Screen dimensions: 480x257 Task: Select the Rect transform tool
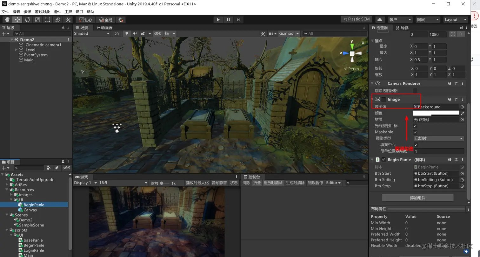pos(48,20)
